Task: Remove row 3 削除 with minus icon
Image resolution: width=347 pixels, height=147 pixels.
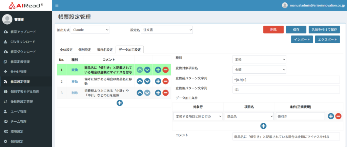Action: 165,93
